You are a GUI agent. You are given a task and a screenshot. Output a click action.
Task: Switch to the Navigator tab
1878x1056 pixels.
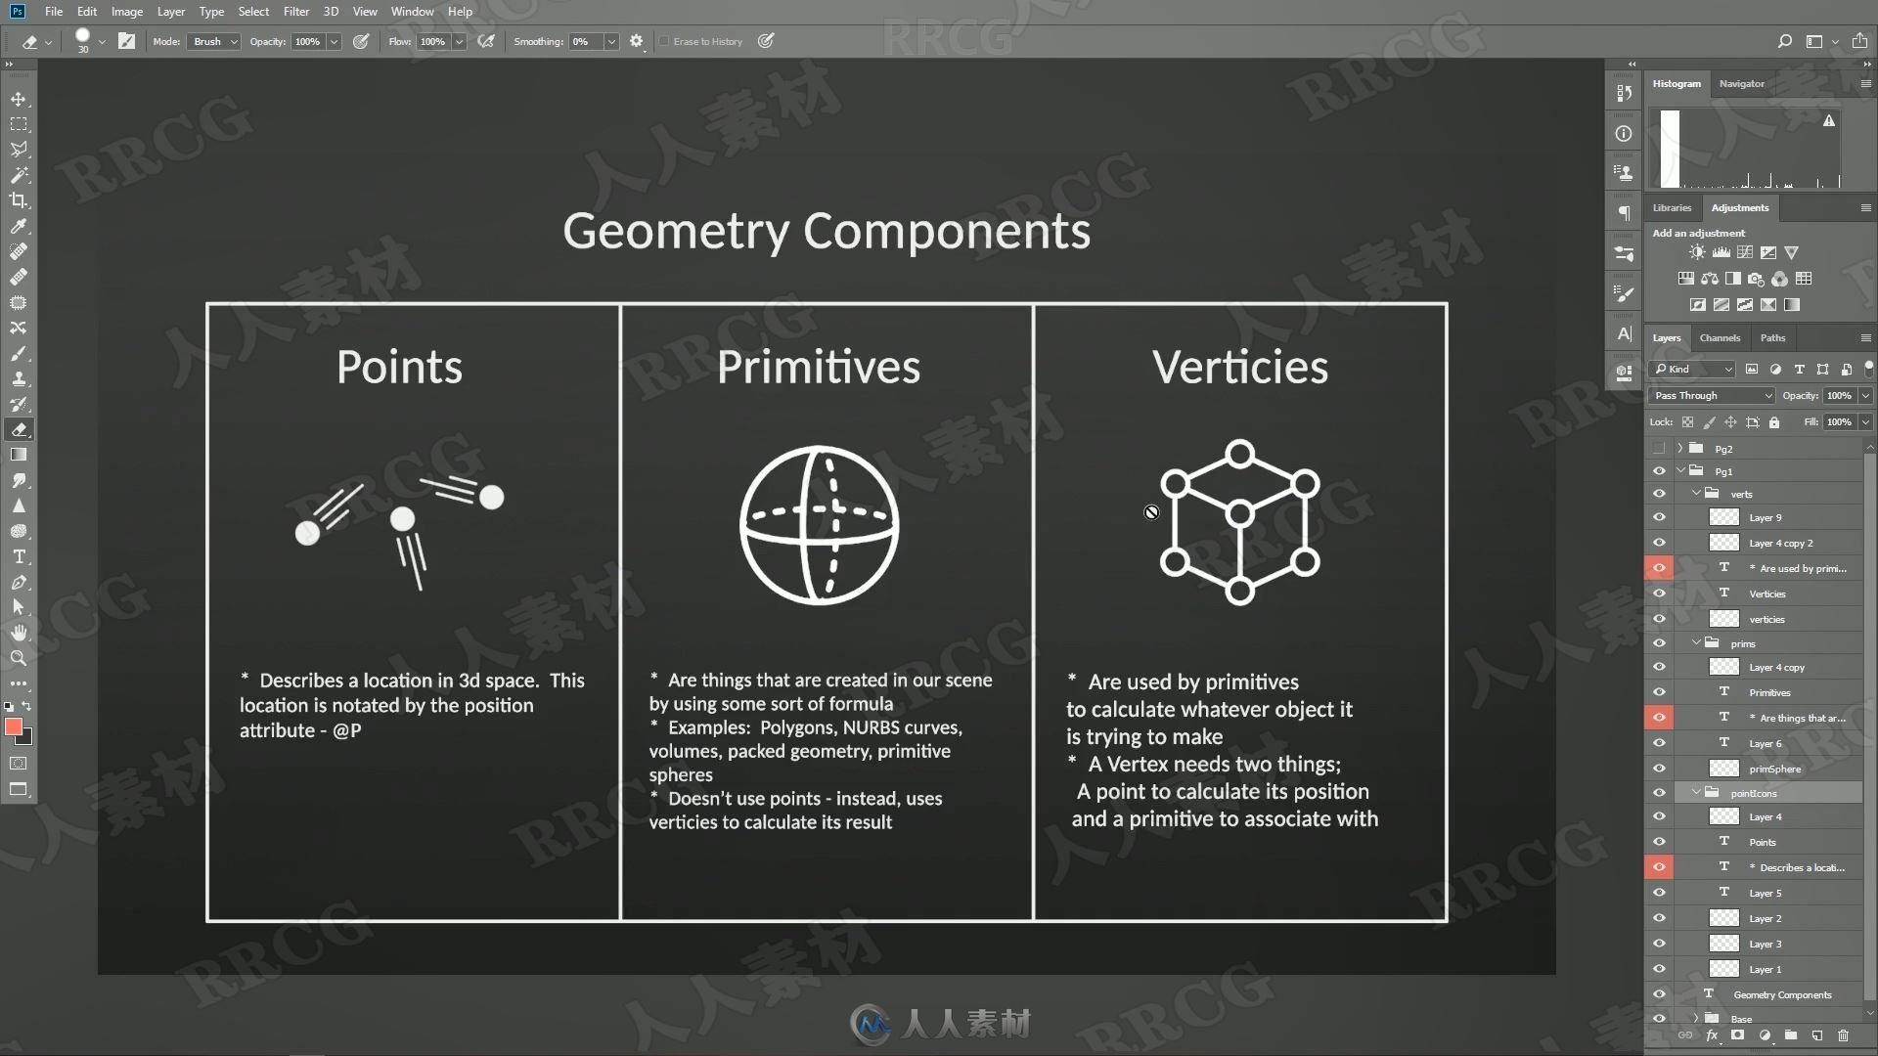click(x=1743, y=81)
